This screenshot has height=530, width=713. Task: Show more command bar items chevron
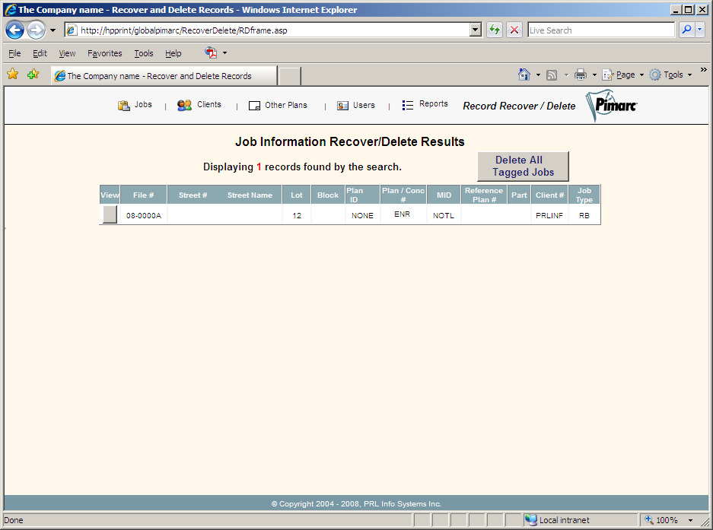click(x=703, y=69)
